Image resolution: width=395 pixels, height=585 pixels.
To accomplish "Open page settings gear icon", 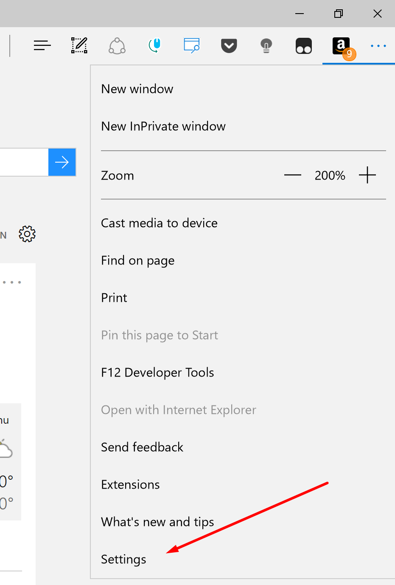I will (x=27, y=234).
